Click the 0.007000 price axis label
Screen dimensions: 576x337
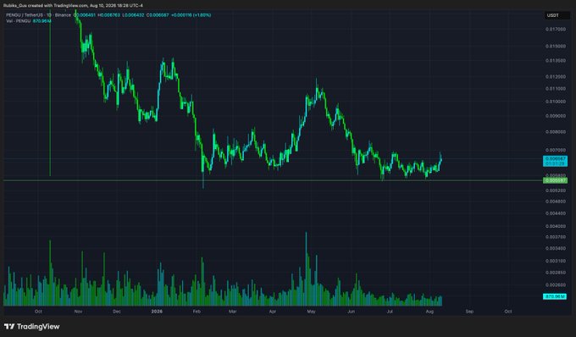click(555, 150)
